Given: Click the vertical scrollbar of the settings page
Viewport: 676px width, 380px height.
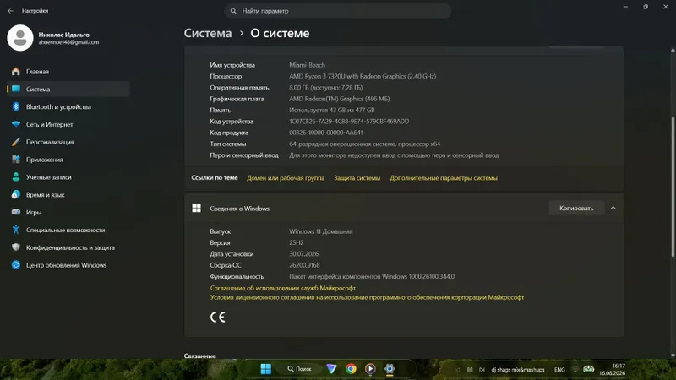Looking at the screenshot, I should [x=673, y=187].
